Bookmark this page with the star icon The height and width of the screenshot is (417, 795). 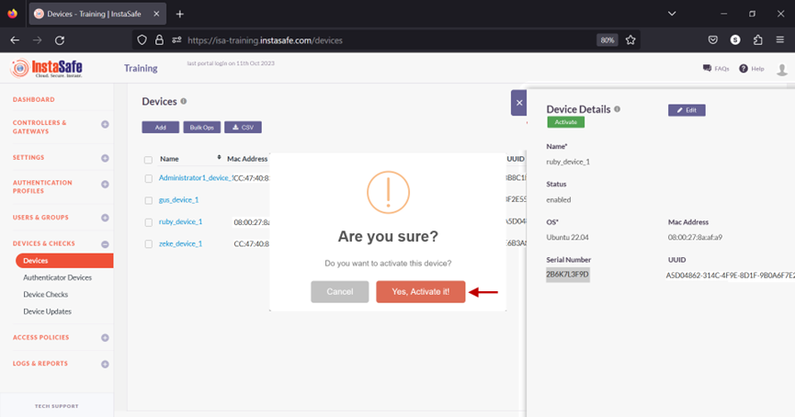(x=630, y=40)
